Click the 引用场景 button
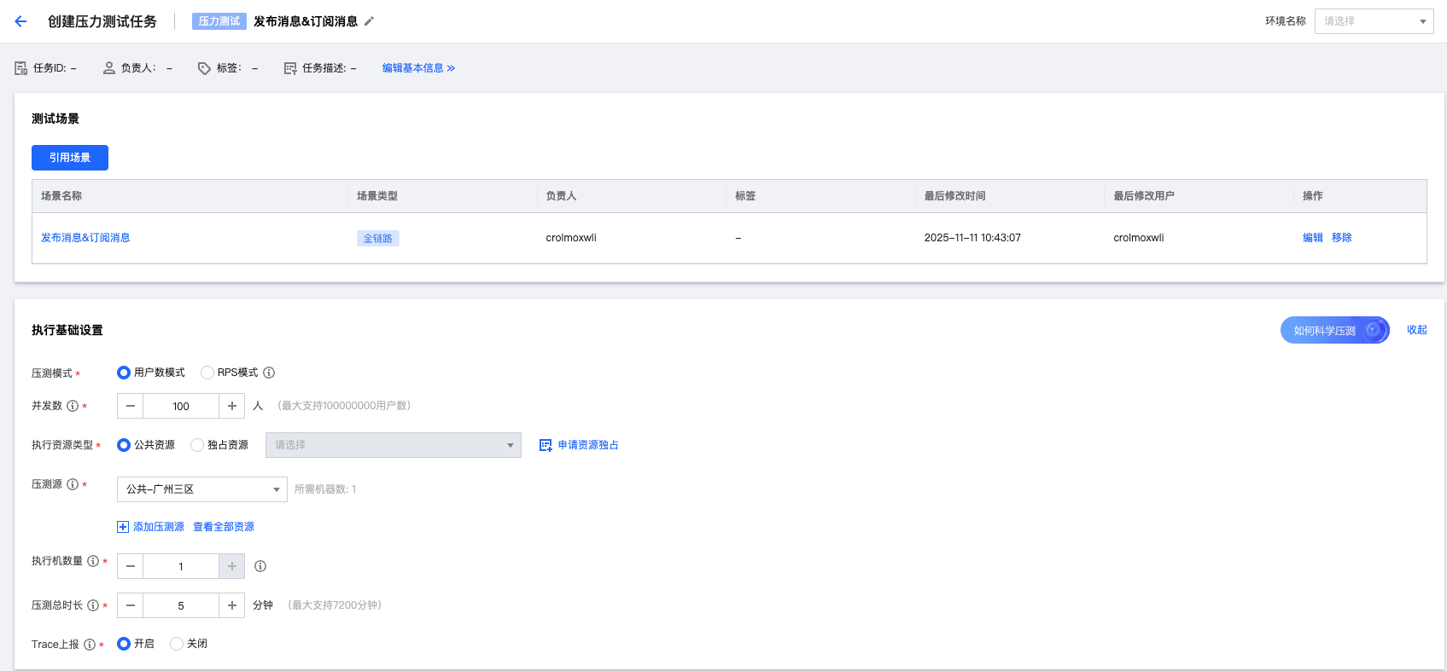This screenshot has height=671, width=1447. [70, 158]
